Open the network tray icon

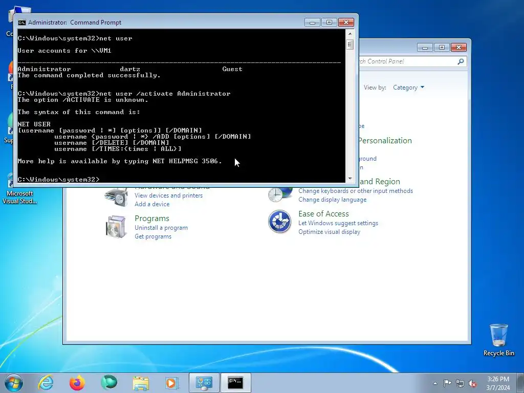pos(460,384)
